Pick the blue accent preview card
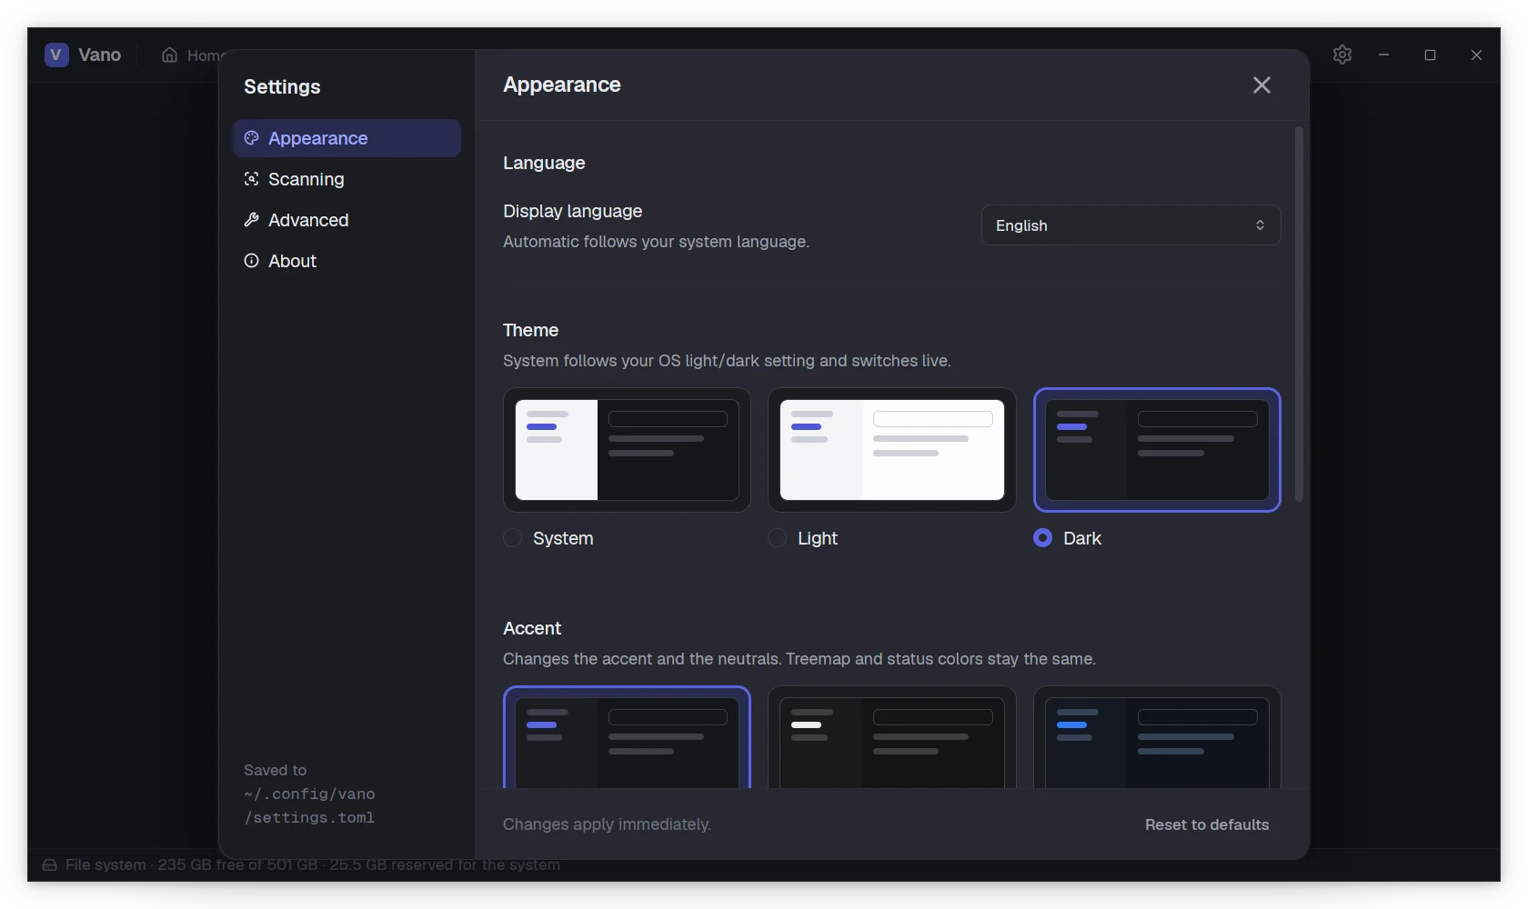This screenshot has height=909, width=1528. (x=1157, y=737)
